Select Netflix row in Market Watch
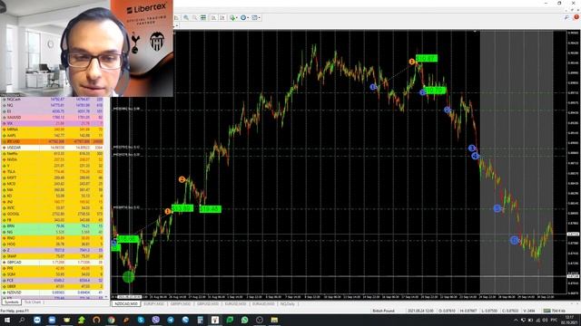The image size is (581, 326). pos(53,153)
